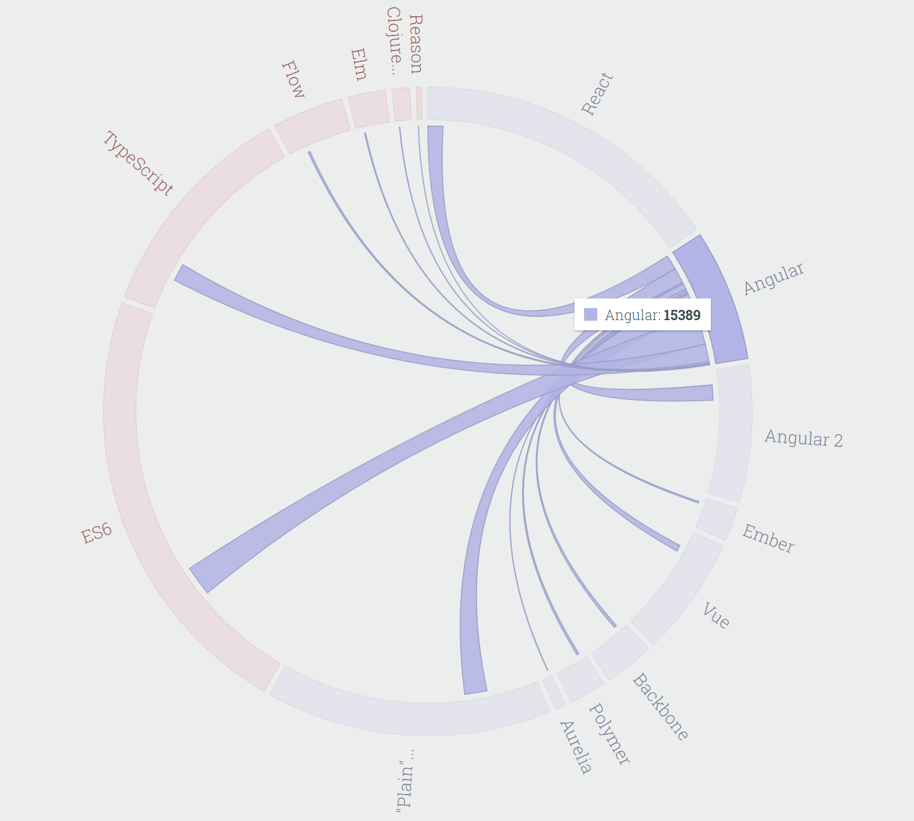Select the Clojure arc segment
914x821 pixels.
[x=402, y=105]
